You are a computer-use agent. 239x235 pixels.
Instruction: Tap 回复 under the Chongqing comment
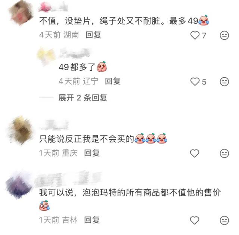tap(92, 153)
